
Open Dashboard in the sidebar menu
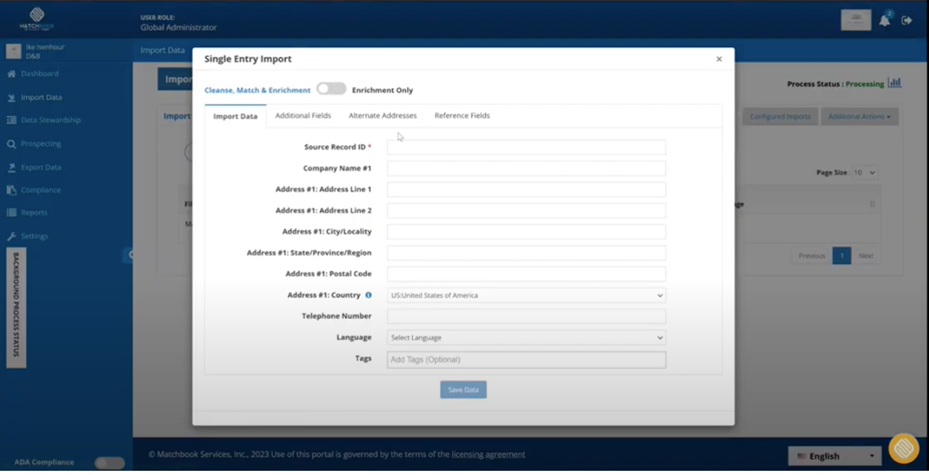[40, 74]
